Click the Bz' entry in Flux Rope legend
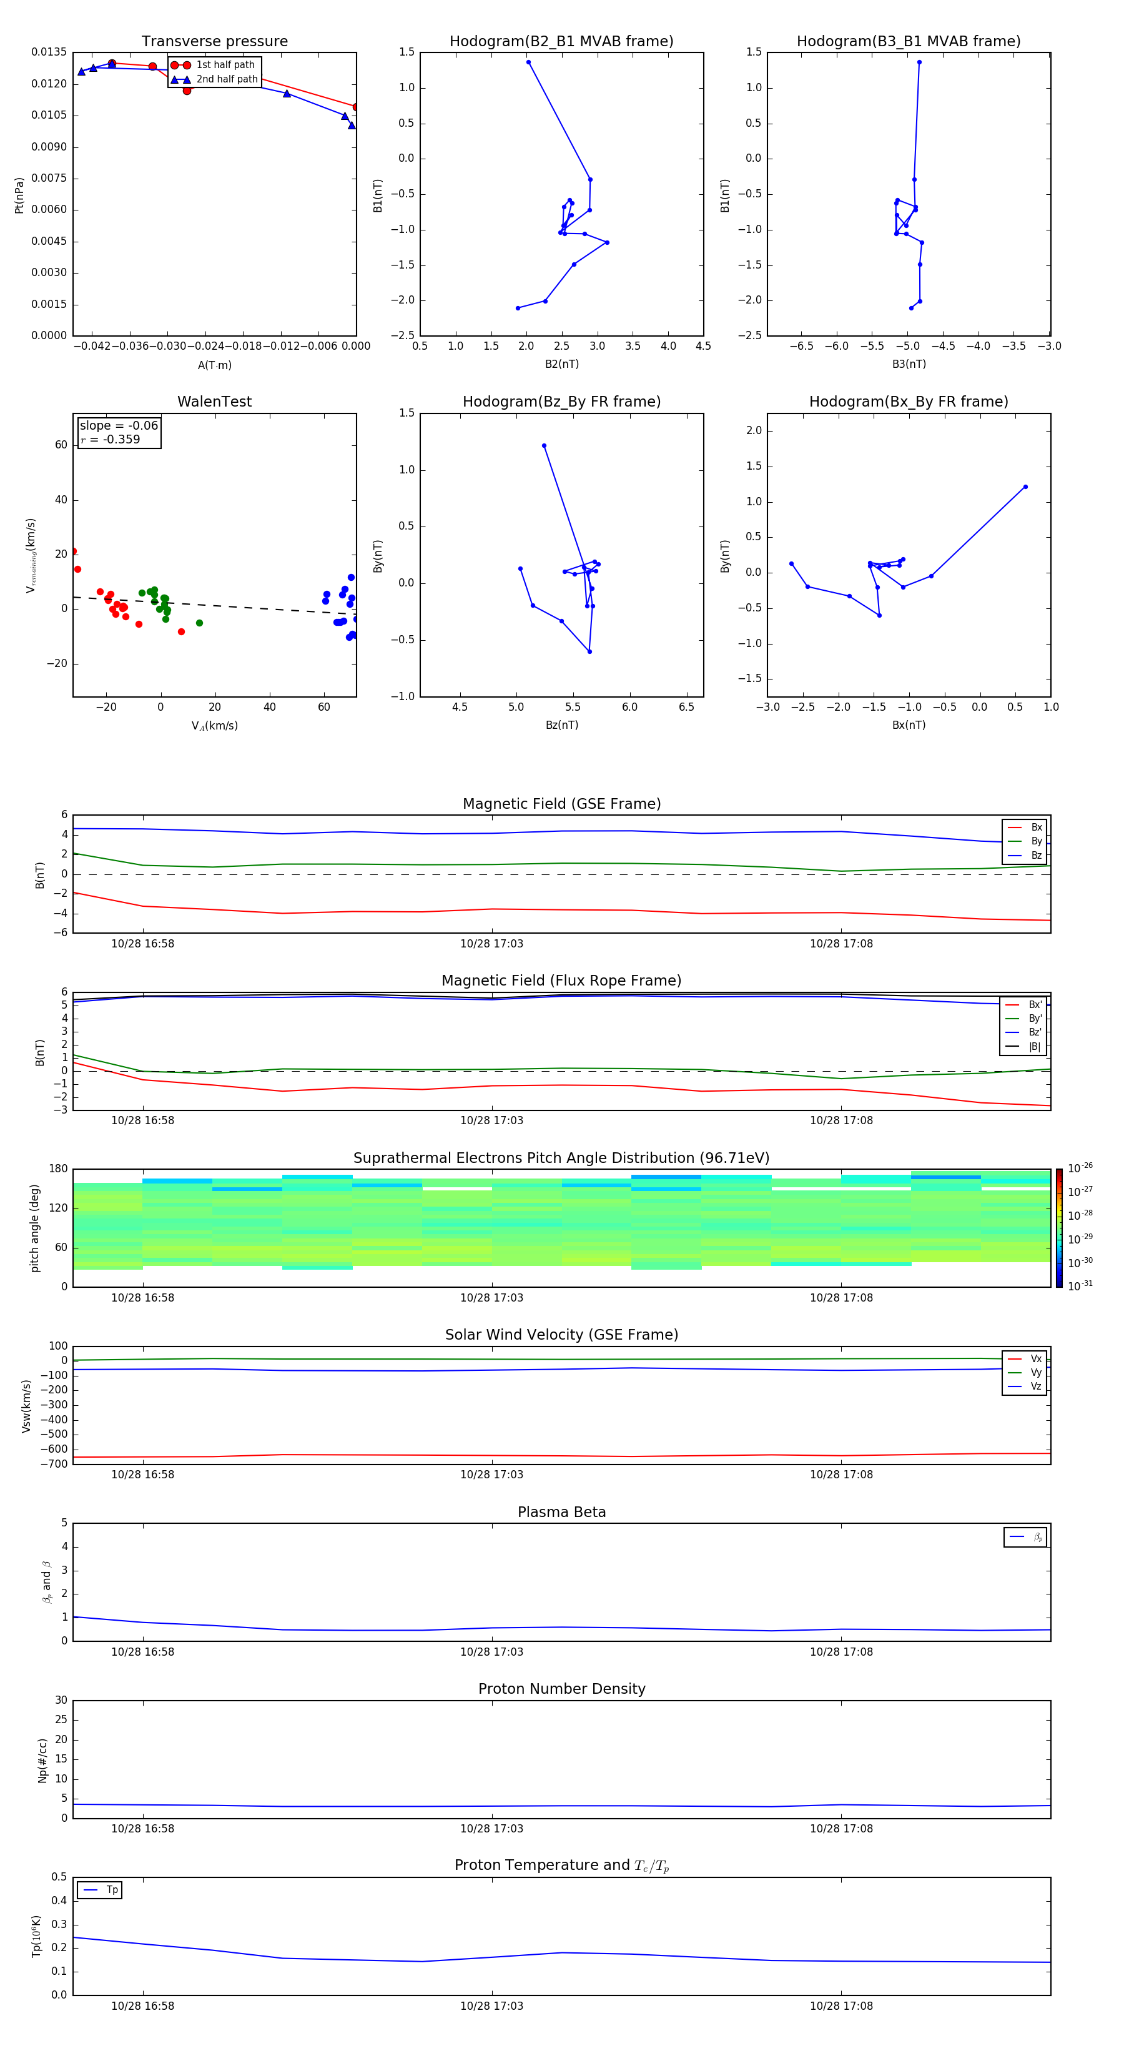The width and height of the screenshot is (1124, 2061). [x=1023, y=1032]
